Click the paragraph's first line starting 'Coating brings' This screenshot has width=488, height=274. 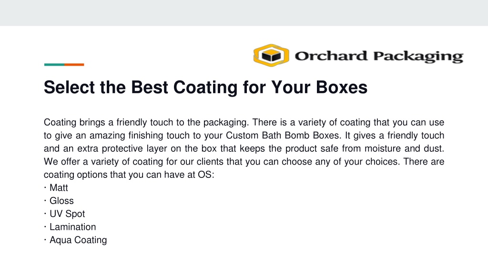[x=244, y=122]
